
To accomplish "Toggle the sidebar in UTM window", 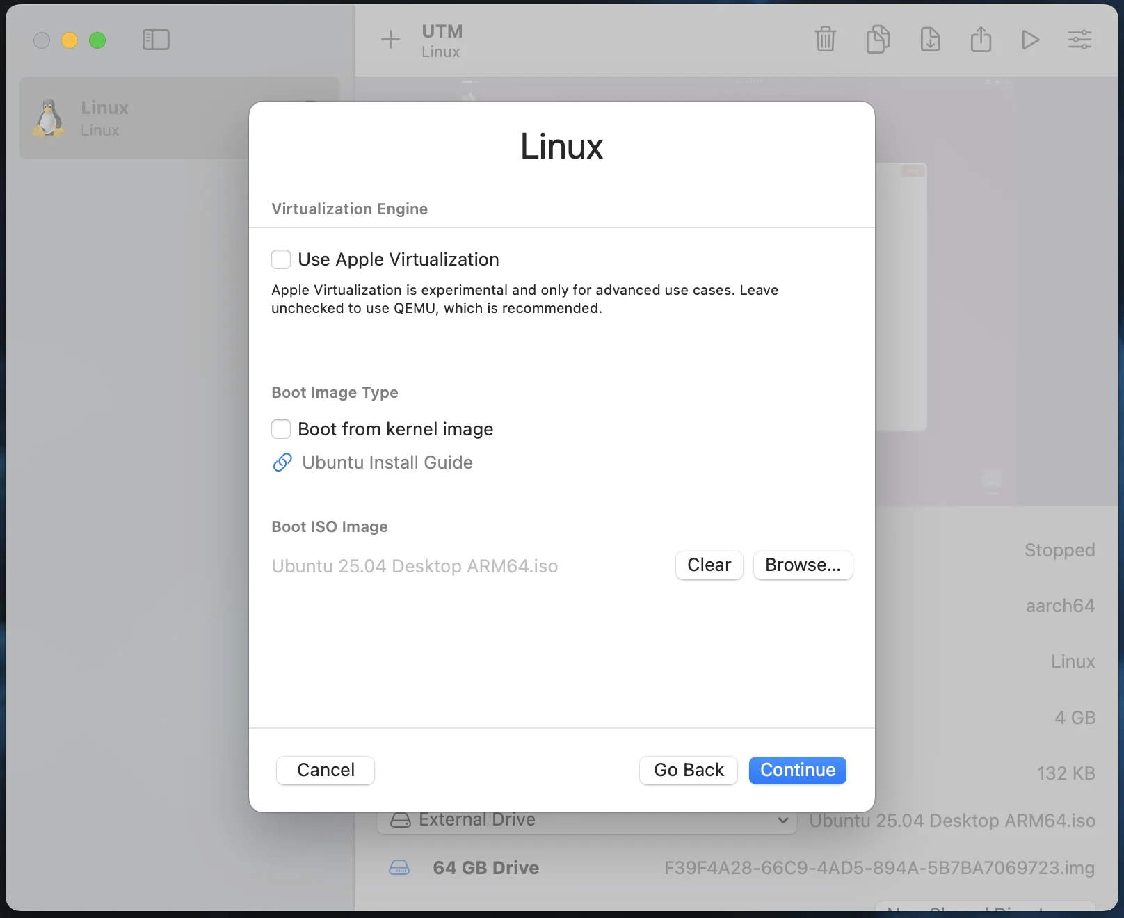I will [156, 40].
